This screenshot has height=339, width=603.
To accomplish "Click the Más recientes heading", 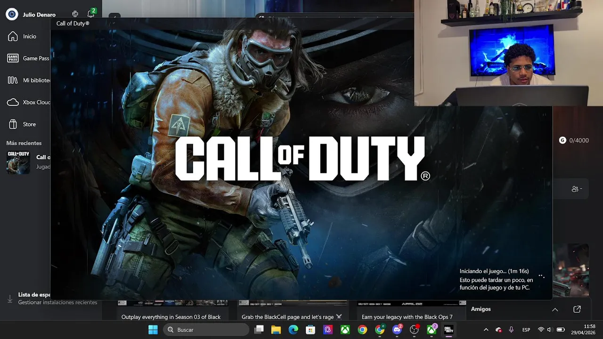I will click(24, 143).
